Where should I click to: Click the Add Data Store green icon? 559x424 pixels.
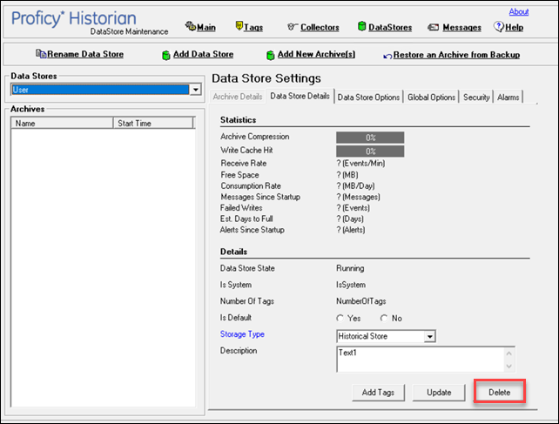tap(166, 55)
